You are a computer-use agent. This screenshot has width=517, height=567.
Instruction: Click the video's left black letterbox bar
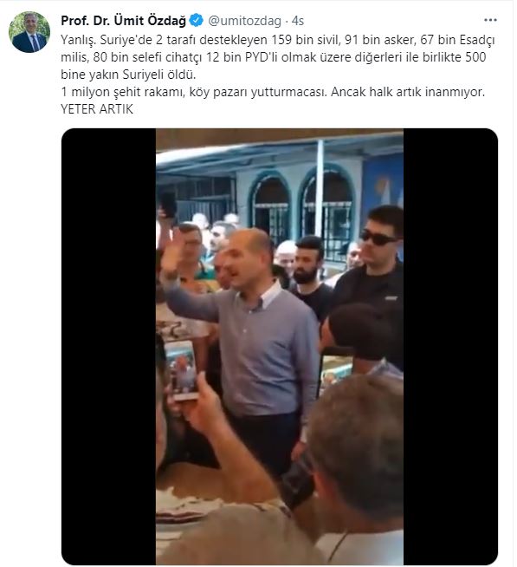(109, 347)
